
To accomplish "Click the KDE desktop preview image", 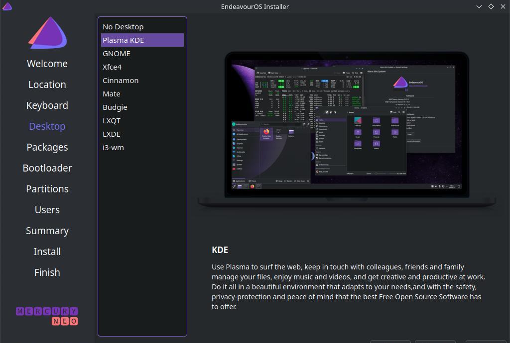I will click(347, 129).
